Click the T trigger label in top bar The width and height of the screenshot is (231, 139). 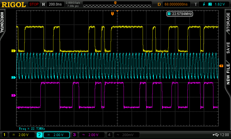(x=196, y=4)
